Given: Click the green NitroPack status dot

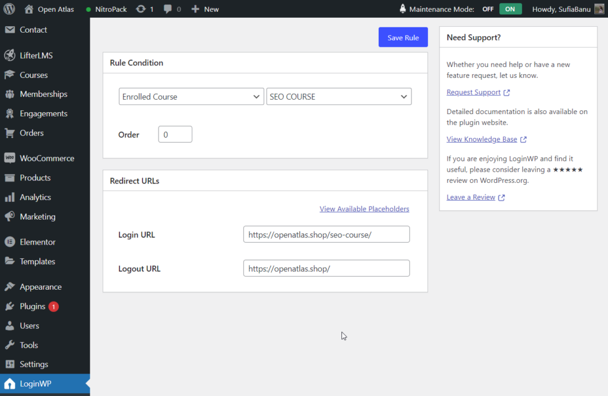Looking at the screenshot, I should pyautogui.click(x=88, y=9).
